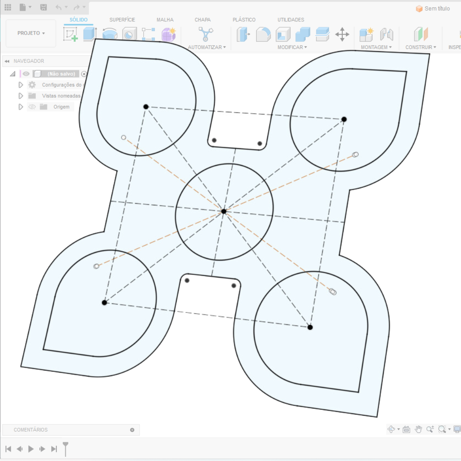
Task: Select the Create Form tool
Action: pos(169,34)
